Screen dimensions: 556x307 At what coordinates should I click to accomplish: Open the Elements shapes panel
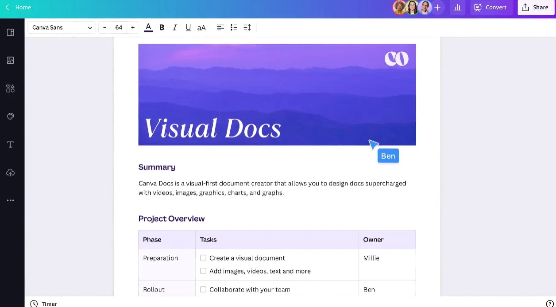coord(11,88)
